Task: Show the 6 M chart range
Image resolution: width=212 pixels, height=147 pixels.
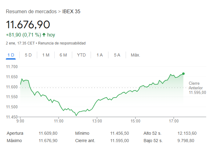Action: click(x=63, y=55)
